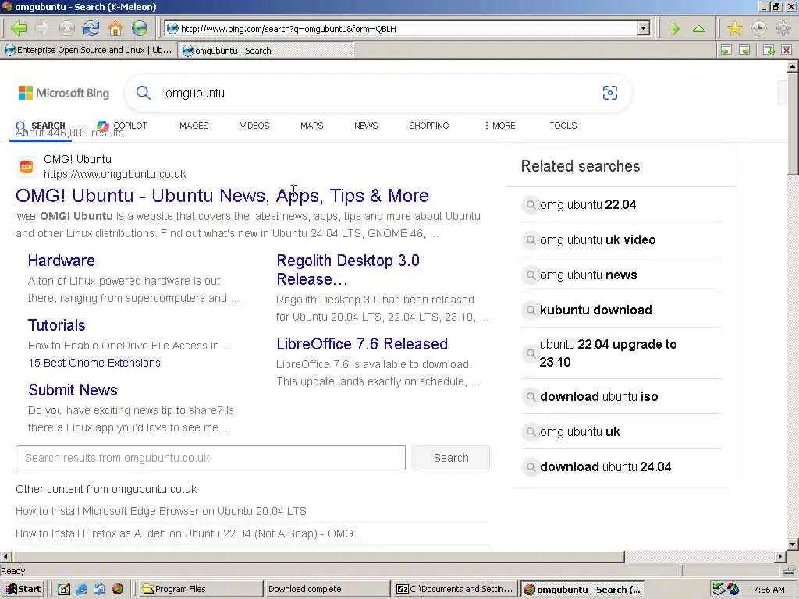Select related search omg ubuntu uk video

coord(597,240)
